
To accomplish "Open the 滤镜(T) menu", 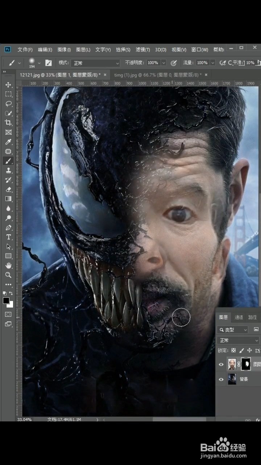I will [x=143, y=49].
